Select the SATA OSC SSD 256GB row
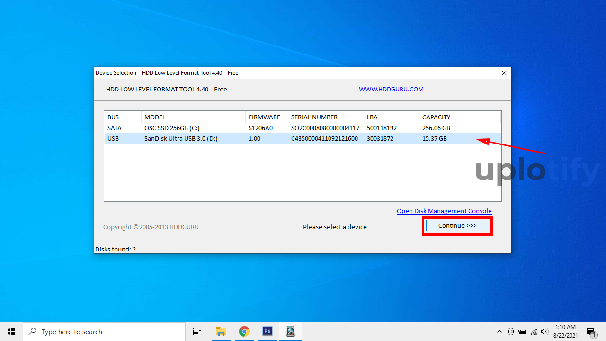The width and height of the screenshot is (606, 341). pyautogui.click(x=302, y=128)
